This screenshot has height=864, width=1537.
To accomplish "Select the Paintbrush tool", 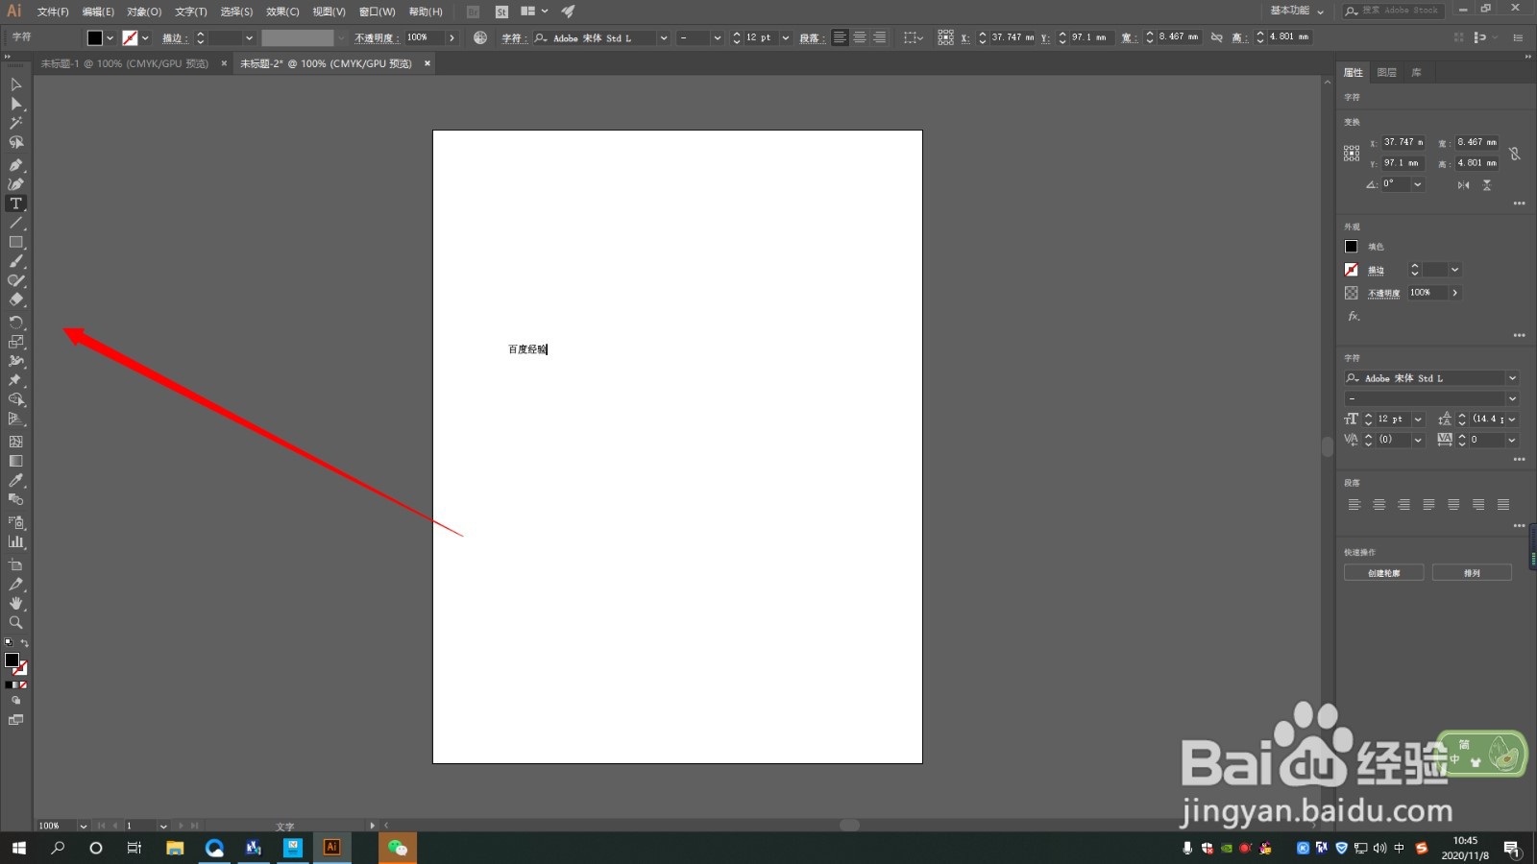I will tap(15, 261).
